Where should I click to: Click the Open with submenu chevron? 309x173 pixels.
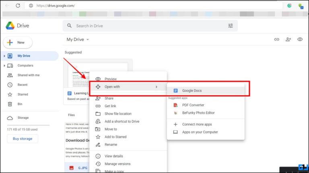point(157,86)
